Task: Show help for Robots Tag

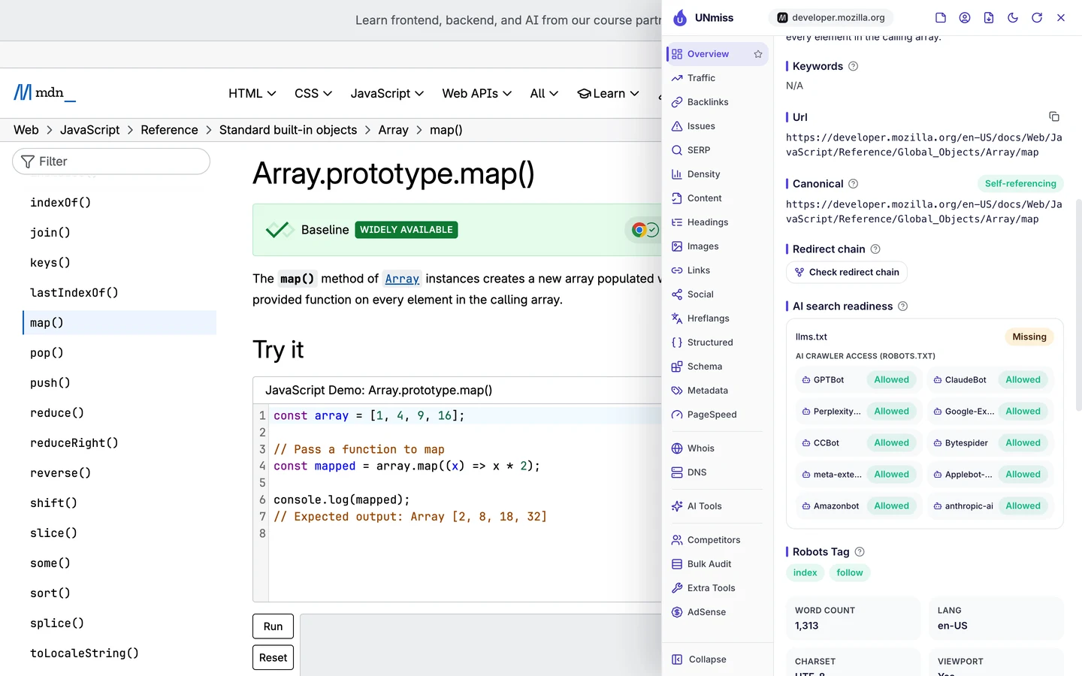Action: pos(860,552)
